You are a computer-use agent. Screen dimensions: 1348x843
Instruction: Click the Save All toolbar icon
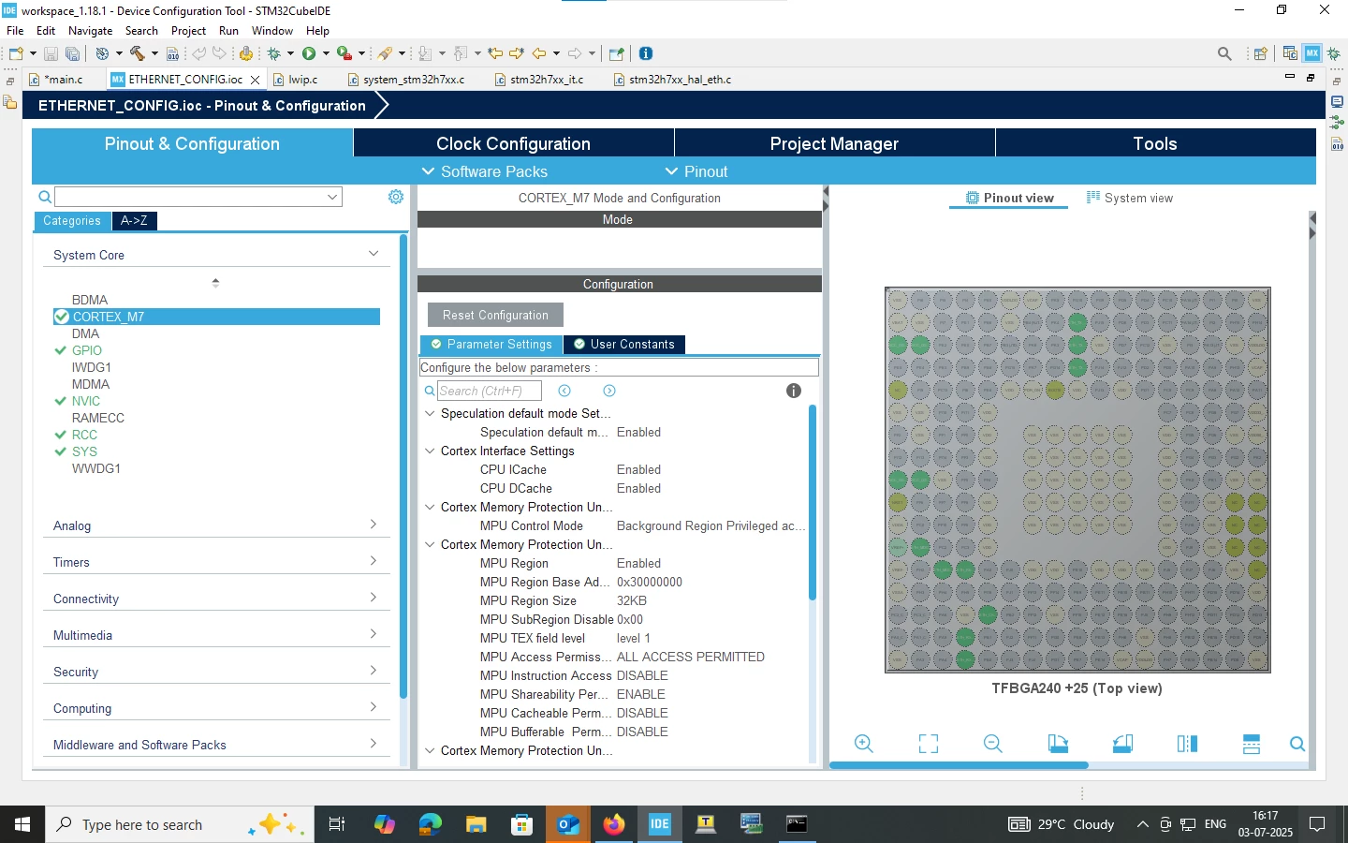(72, 54)
